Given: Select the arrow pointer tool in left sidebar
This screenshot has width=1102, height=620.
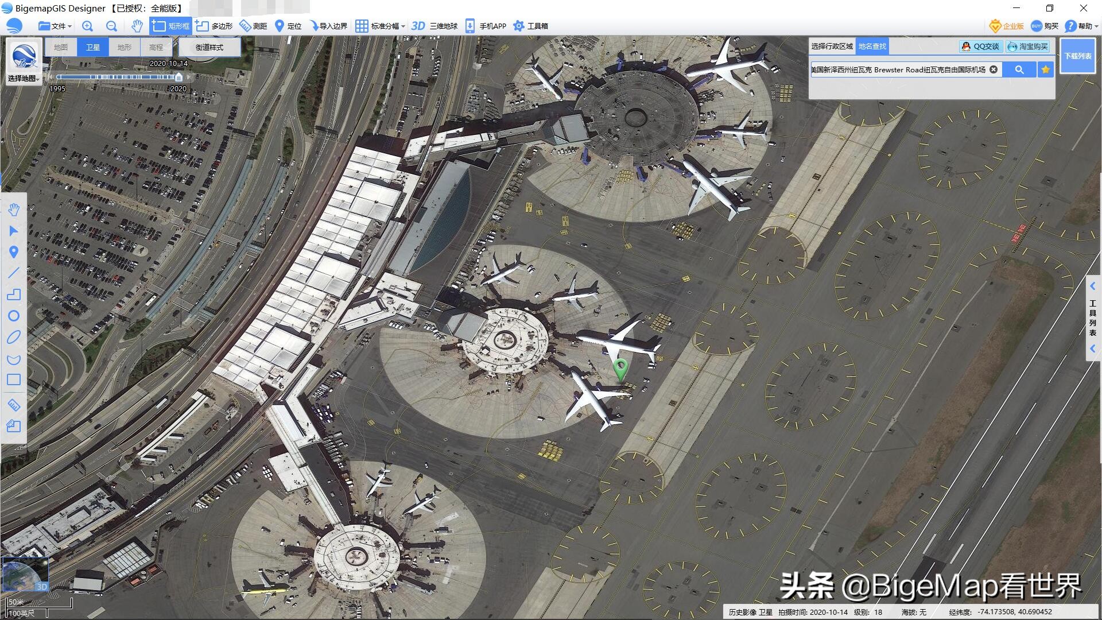Looking at the screenshot, I should tap(14, 231).
